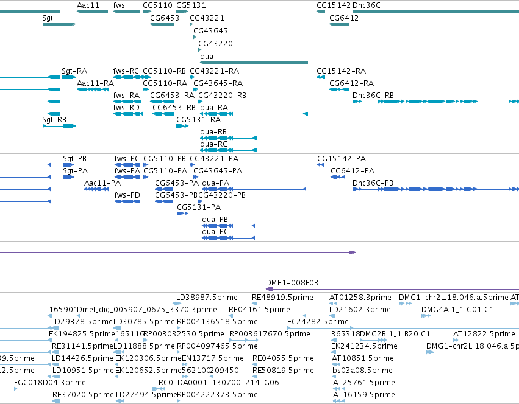
Task: Click transcript CG5110-RB
Action: (147, 77)
